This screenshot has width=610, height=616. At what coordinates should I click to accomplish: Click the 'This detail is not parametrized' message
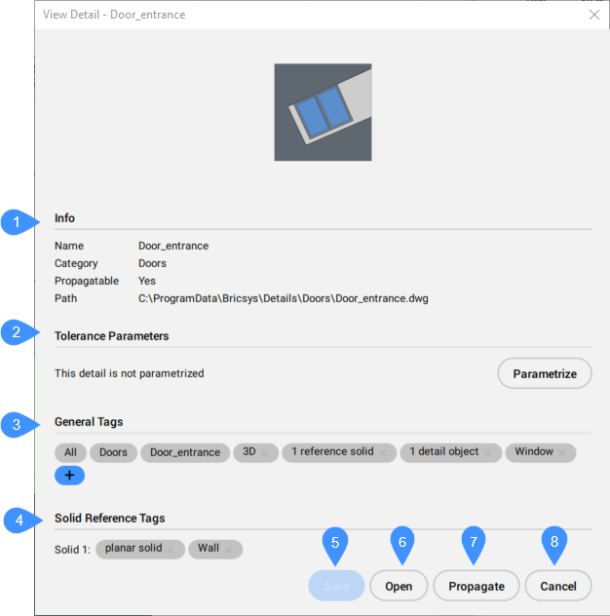[x=129, y=373]
